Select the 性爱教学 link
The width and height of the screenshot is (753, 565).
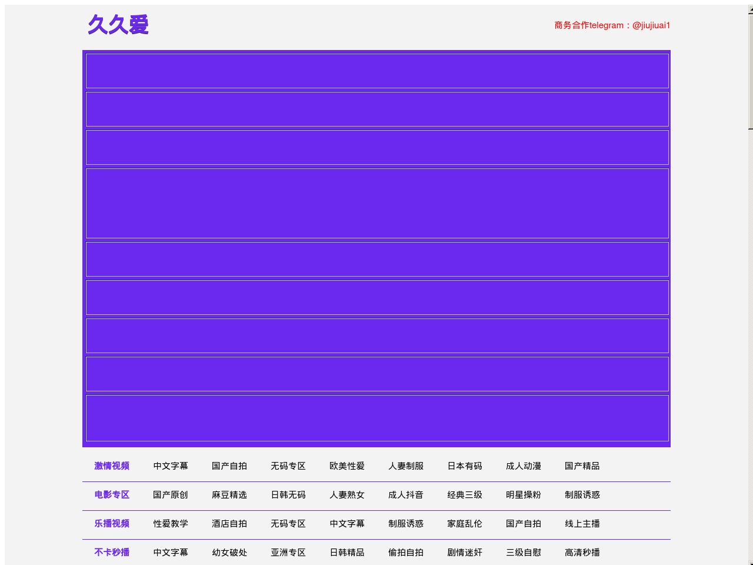[171, 523]
